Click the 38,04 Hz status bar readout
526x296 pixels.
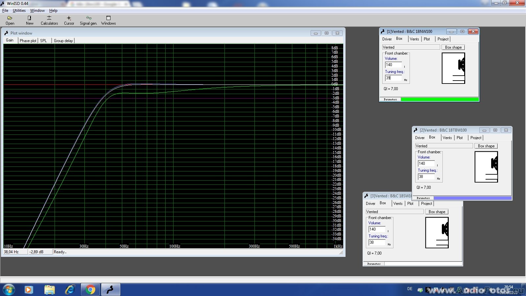click(15, 252)
